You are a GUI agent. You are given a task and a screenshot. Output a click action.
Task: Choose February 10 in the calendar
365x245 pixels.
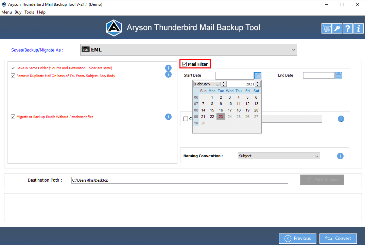tap(230, 104)
